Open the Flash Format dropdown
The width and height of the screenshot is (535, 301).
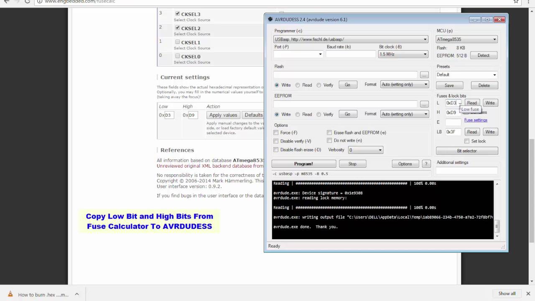pyautogui.click(x=404, y=84)
